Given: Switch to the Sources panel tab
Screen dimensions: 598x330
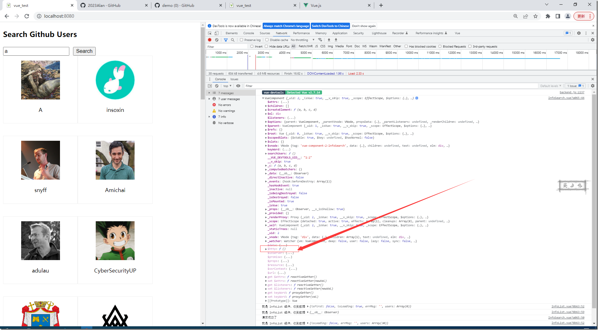Looking at the screenshot, I should (265, 33).
